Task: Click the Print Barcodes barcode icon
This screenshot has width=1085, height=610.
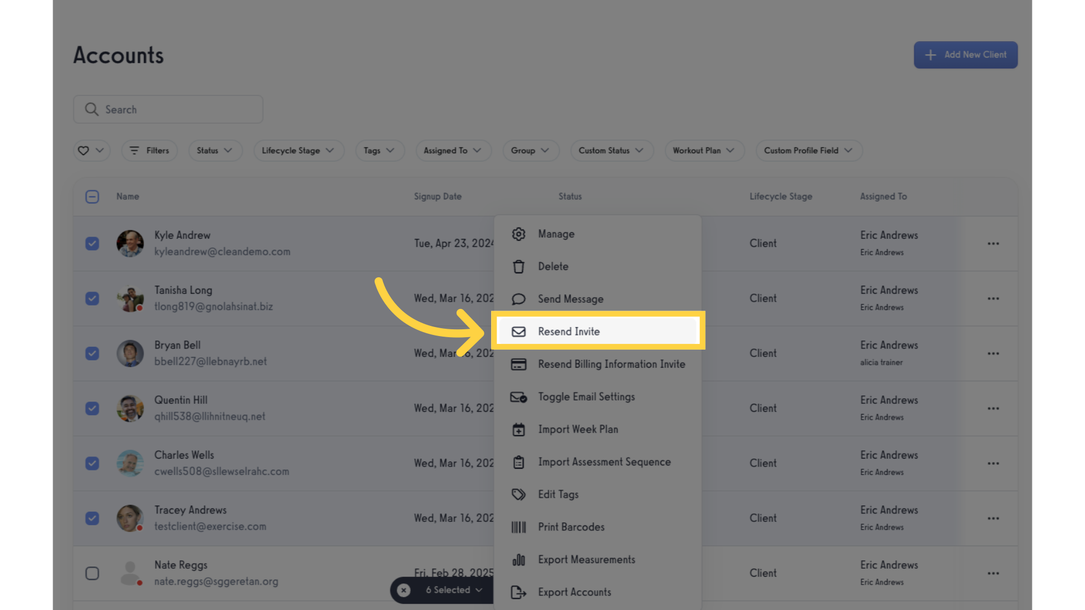Action: coord(518,528)
